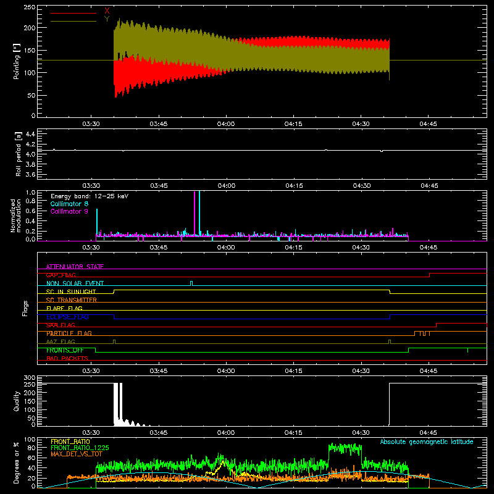The width and height of the screenshot is (494, 494).
Task: Click the BAD_PACKETS flag label
Action: click(x=67, y=358)
